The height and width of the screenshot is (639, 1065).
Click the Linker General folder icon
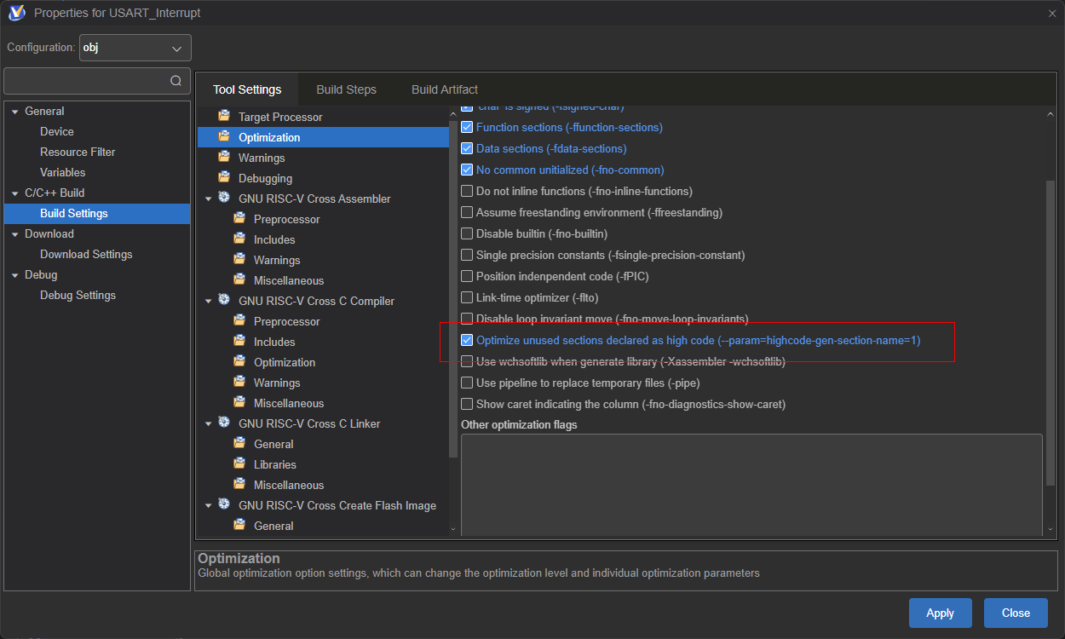[239, 443]
